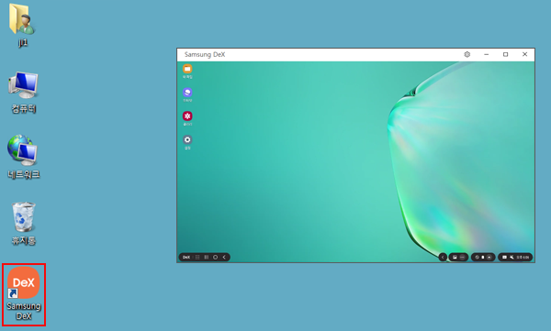The width and height of the screenshot is (551, 331).
Task: Open the gray Settings gear app in DeX
Action: point(187,139)
